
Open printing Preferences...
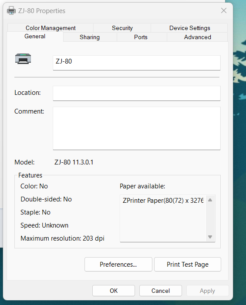pos(118,265)
